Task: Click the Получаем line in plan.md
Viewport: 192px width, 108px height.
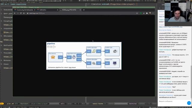Action: [7, 53]
